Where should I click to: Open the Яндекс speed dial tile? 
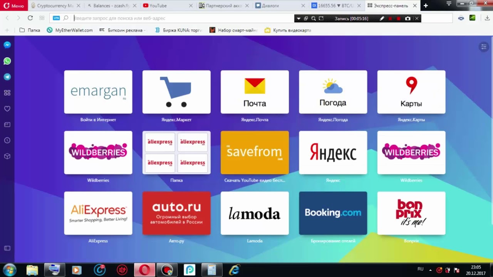click(333, 153)
